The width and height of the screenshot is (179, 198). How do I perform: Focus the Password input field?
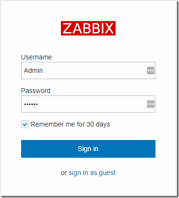click(88, 104)
